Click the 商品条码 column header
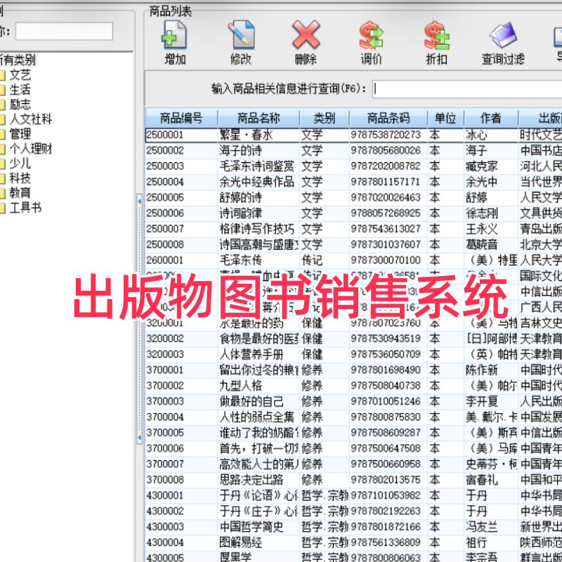This screenshot has height=562, width=562. click(388, 118)
